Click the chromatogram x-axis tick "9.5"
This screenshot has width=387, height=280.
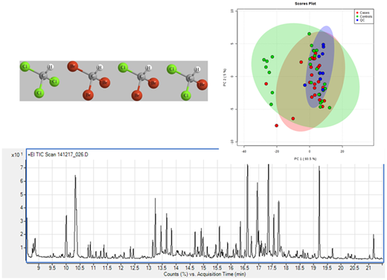(52, 268)
